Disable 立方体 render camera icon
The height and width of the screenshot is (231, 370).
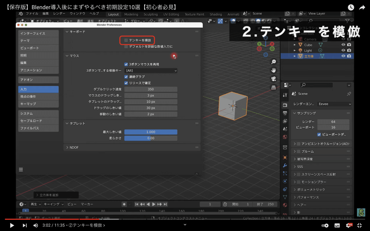click(349, 56)
